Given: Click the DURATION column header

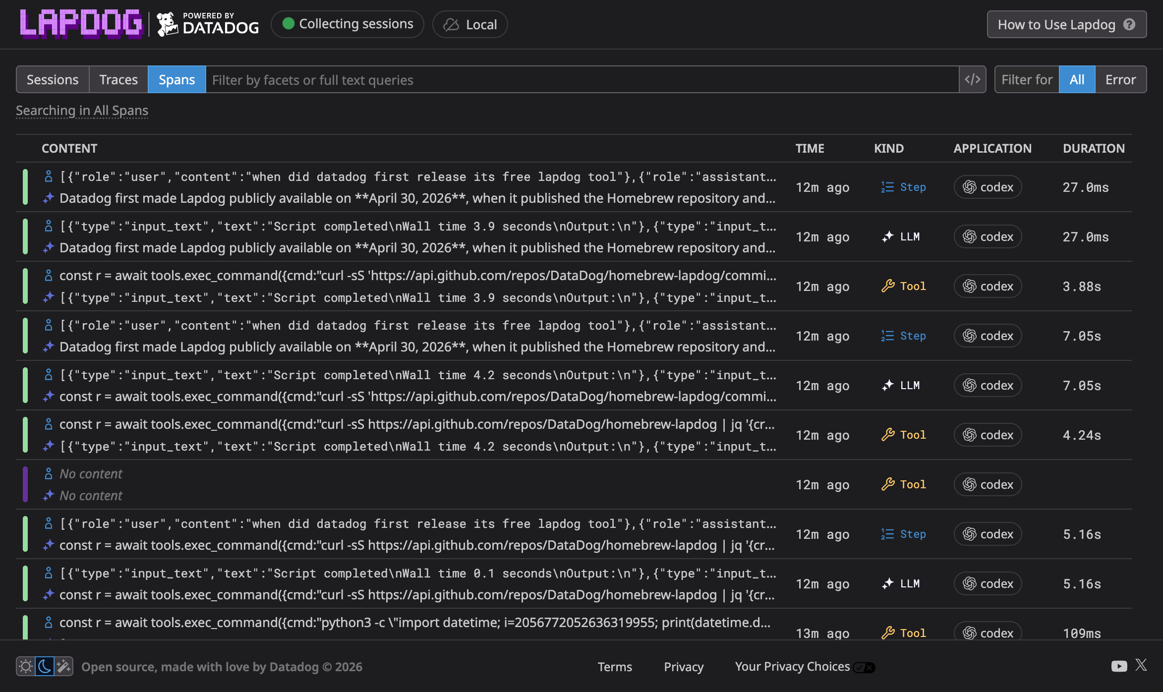Looking at the screenshot, I should coord(1094,148).
